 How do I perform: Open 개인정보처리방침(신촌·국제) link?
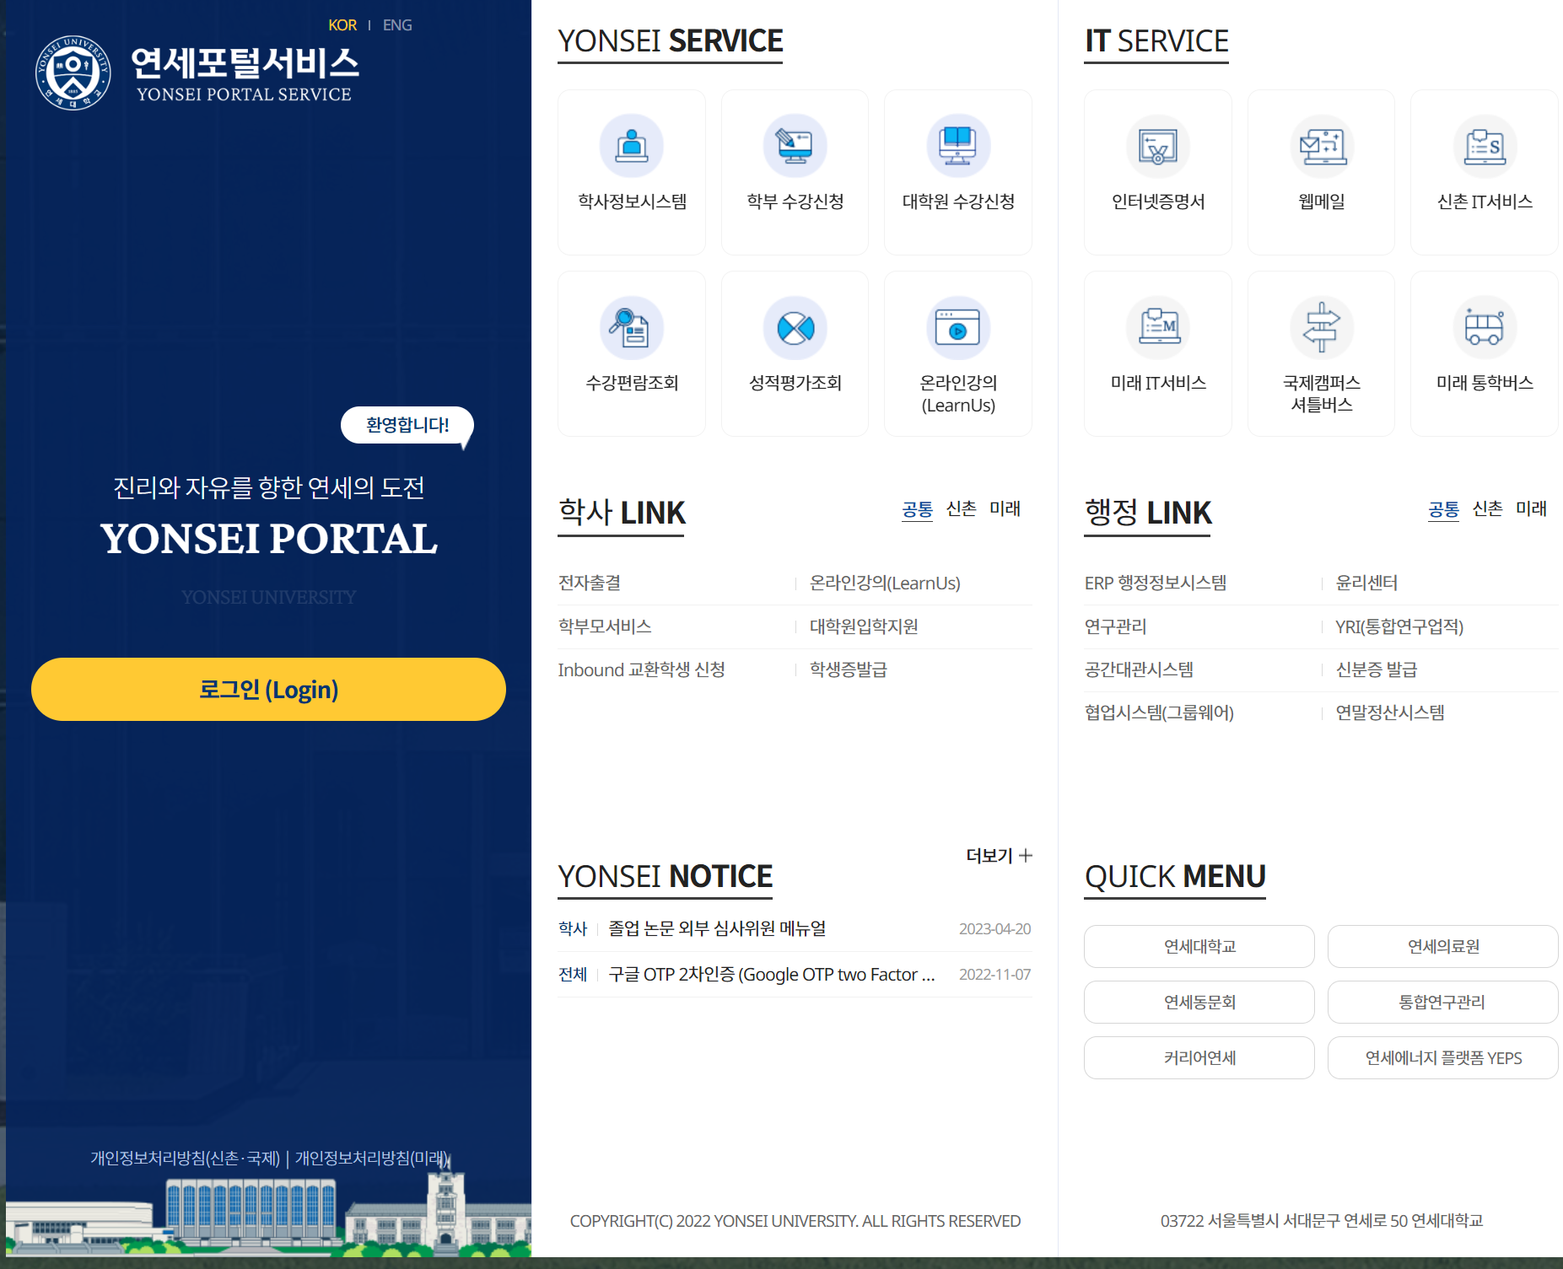tap(186, 1158)
